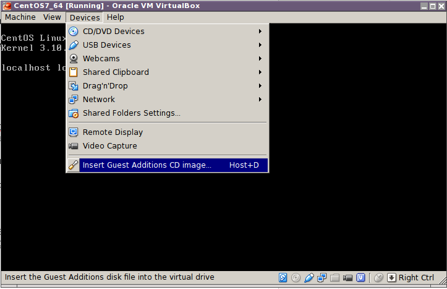The height and width of the screenshot is (289, 447).
Task: Click the mouse integration status indicator
Action: click(378, 278)
